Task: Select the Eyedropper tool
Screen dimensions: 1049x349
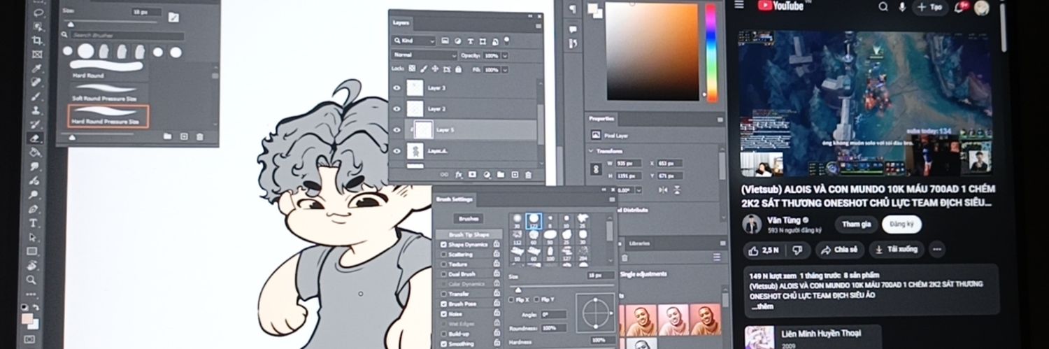Action: pos(38,69)
